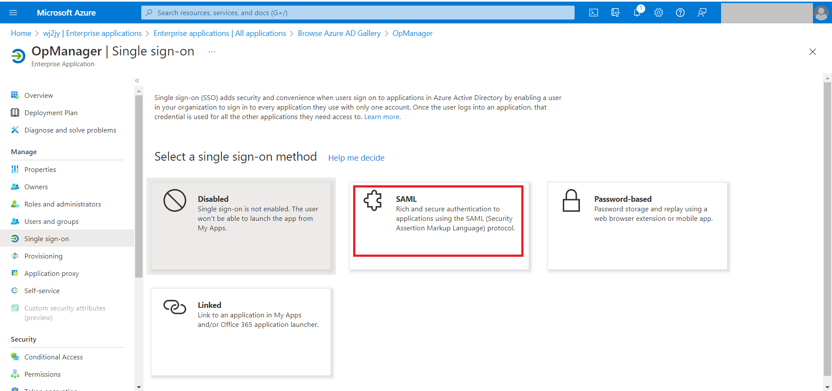This screenshot has width=832, height=391.
Task: Click the user account avatar
Action: (x=821, y=13)
